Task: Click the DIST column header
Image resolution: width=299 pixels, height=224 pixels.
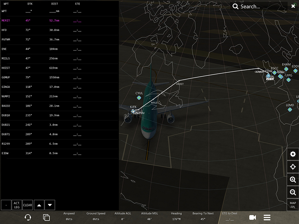Action: click(54, 4)
